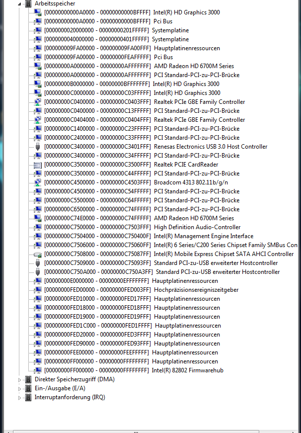The height and width of the screenshot is (433, 301).
Task: Select Systemplatine row at 0000000040000000
Action: click(x=116, y=39)
